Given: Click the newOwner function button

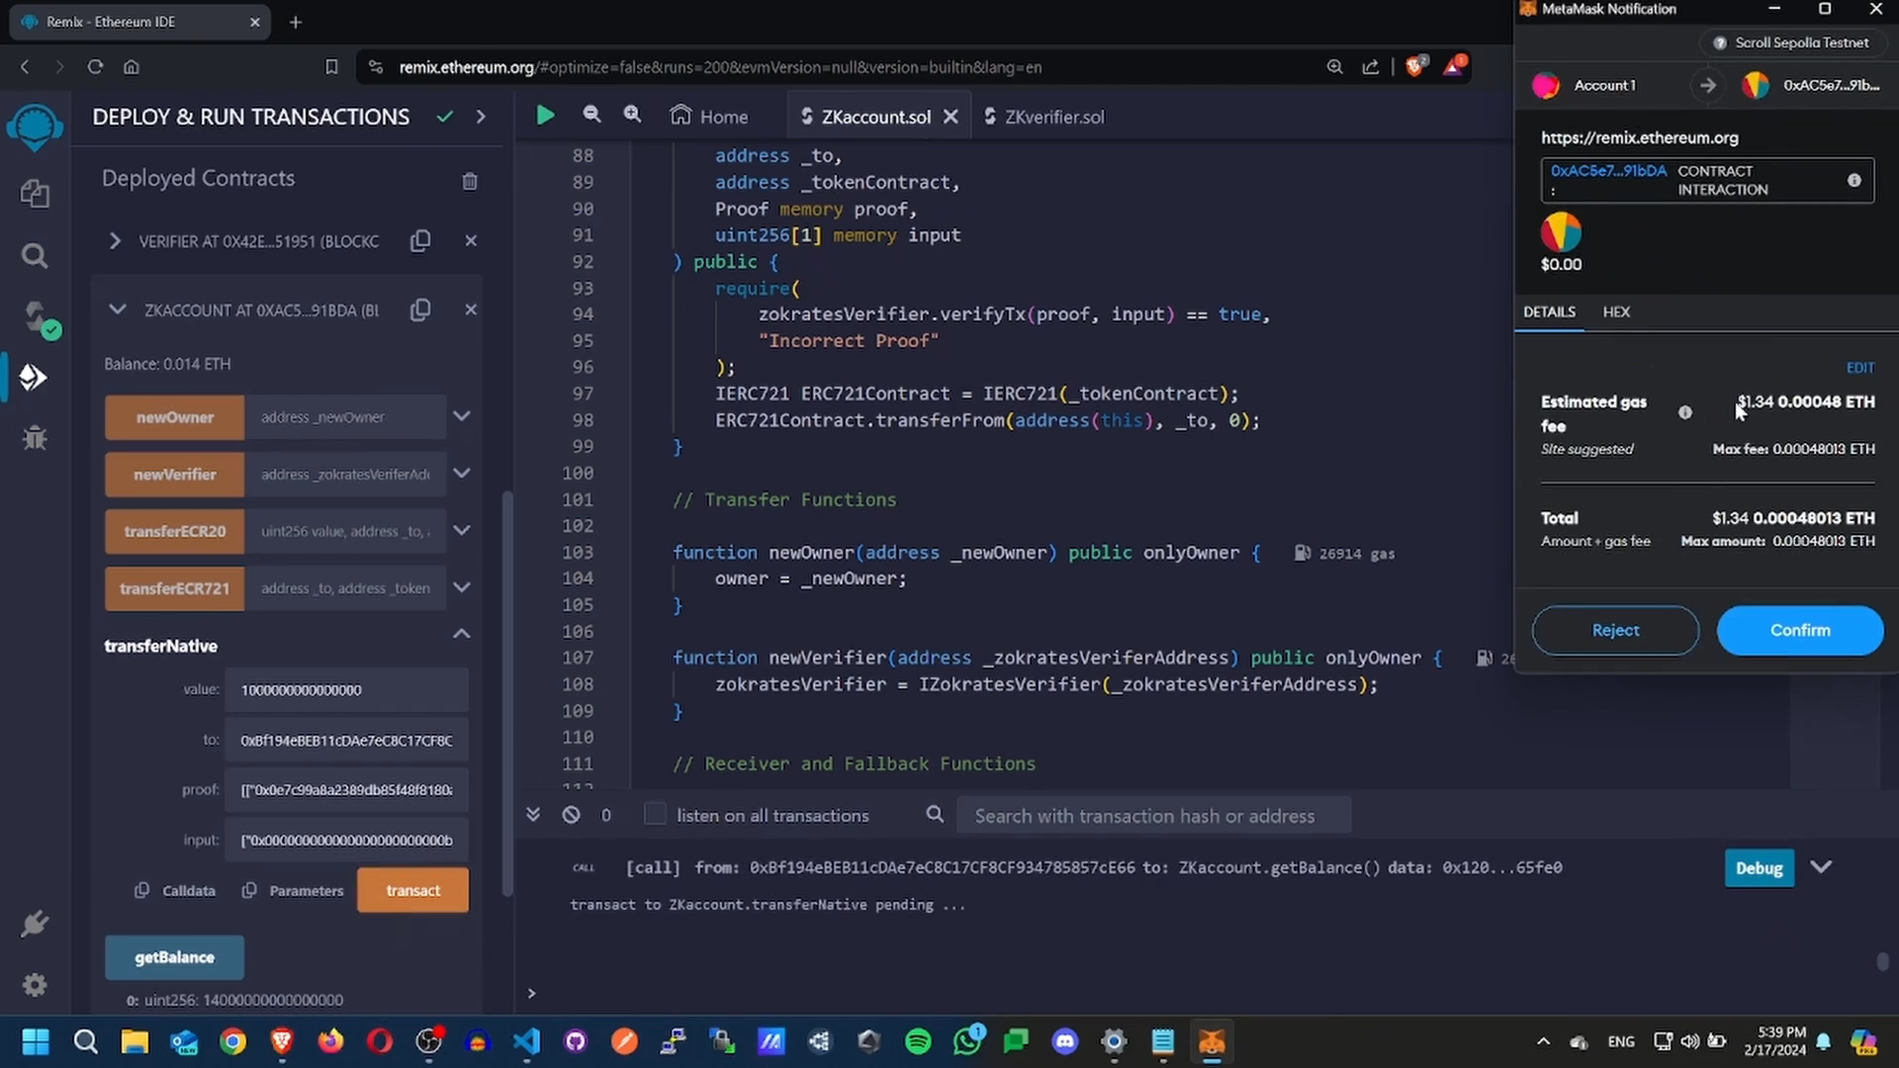Looking at the screenshot, I should (x=175, y=417).
